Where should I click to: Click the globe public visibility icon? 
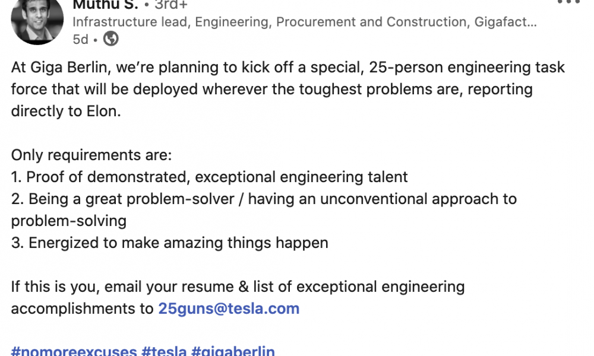pos(110,39)
